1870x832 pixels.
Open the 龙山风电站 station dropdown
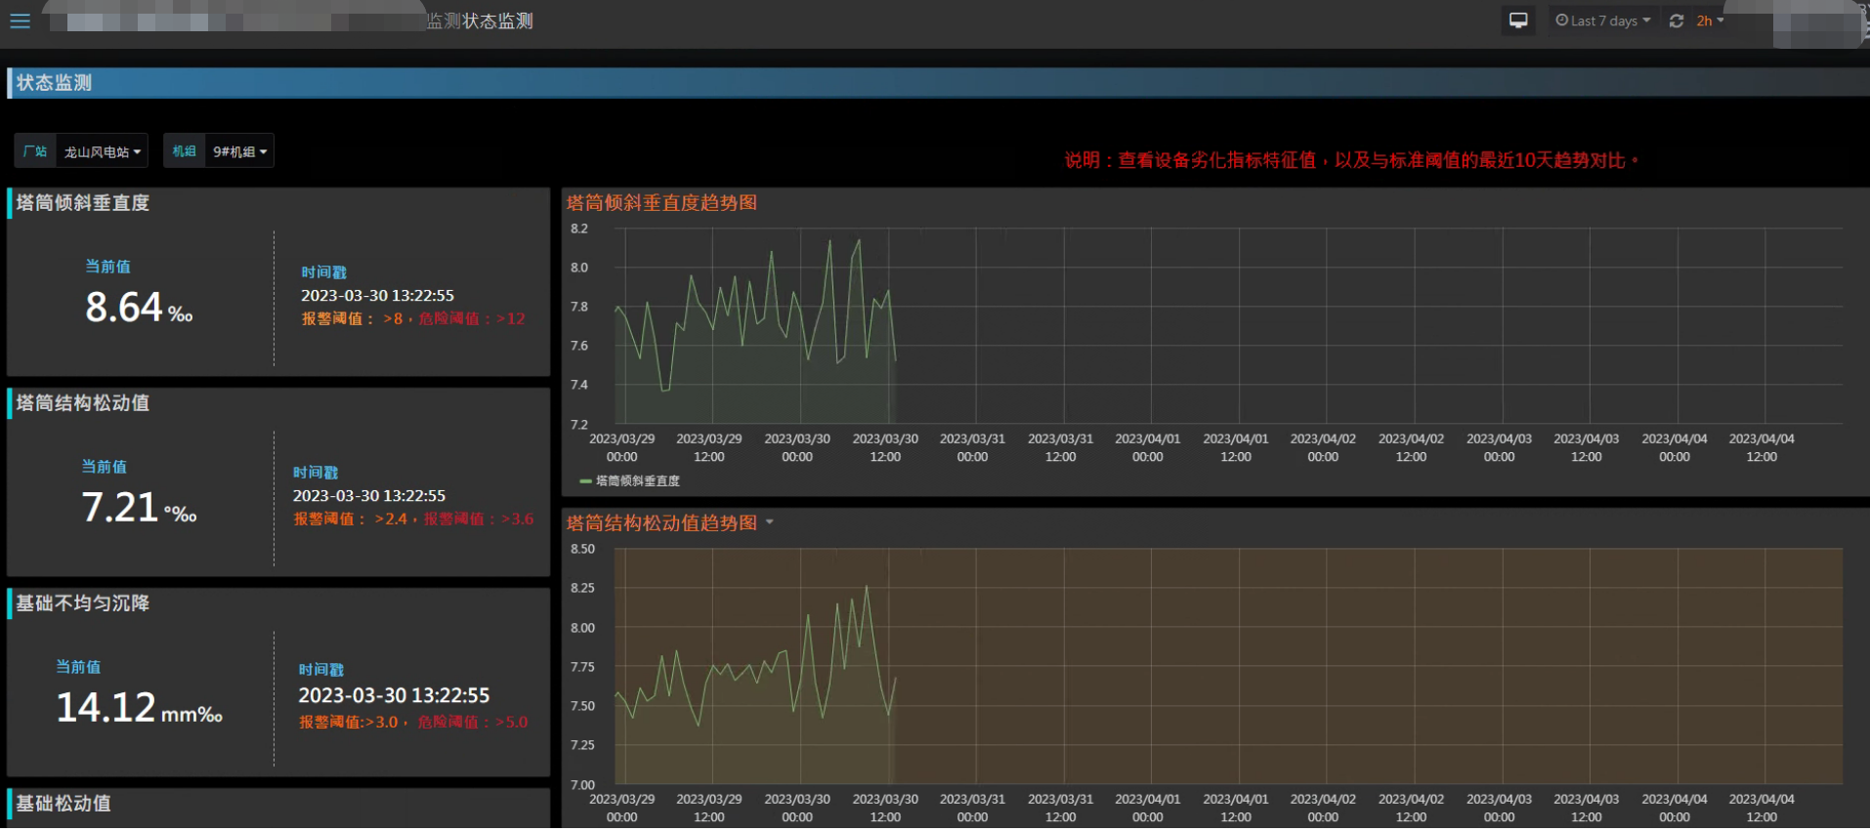pos(103,151)
